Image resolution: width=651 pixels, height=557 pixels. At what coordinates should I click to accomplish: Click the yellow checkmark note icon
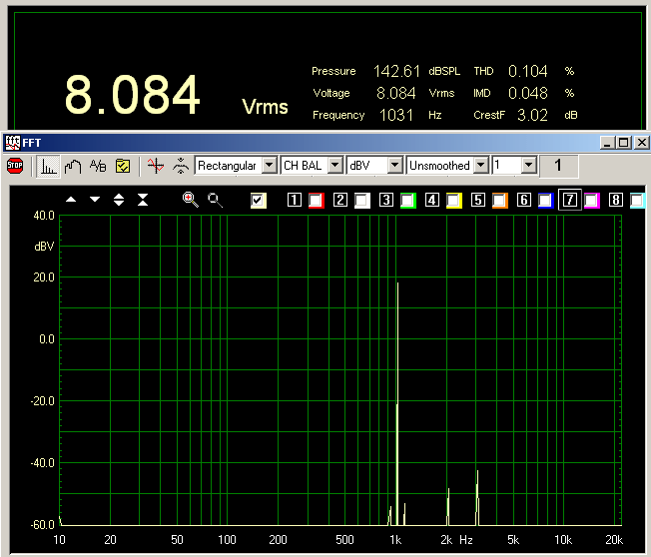[123, 166]
